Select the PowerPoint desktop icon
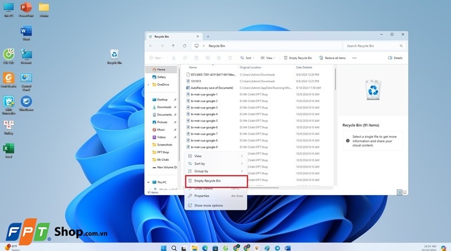The width and height of the screenshot is (451, 251). coord(26,10)
